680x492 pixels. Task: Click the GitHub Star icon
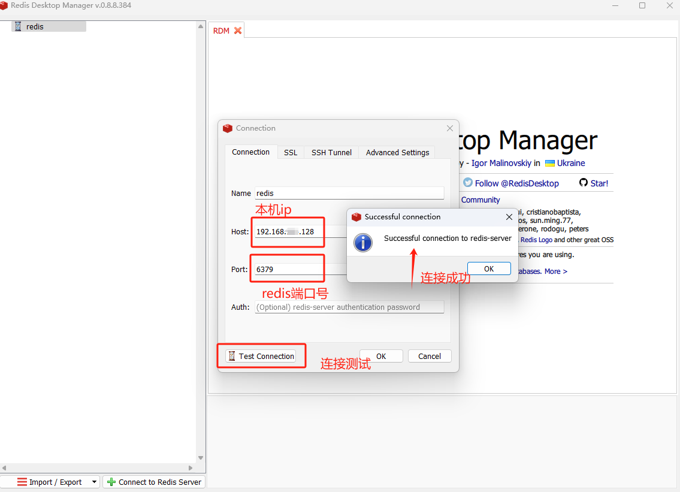(x=584, y=183)
